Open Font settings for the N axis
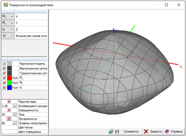 pyautogui.click(x=15, y=88)
